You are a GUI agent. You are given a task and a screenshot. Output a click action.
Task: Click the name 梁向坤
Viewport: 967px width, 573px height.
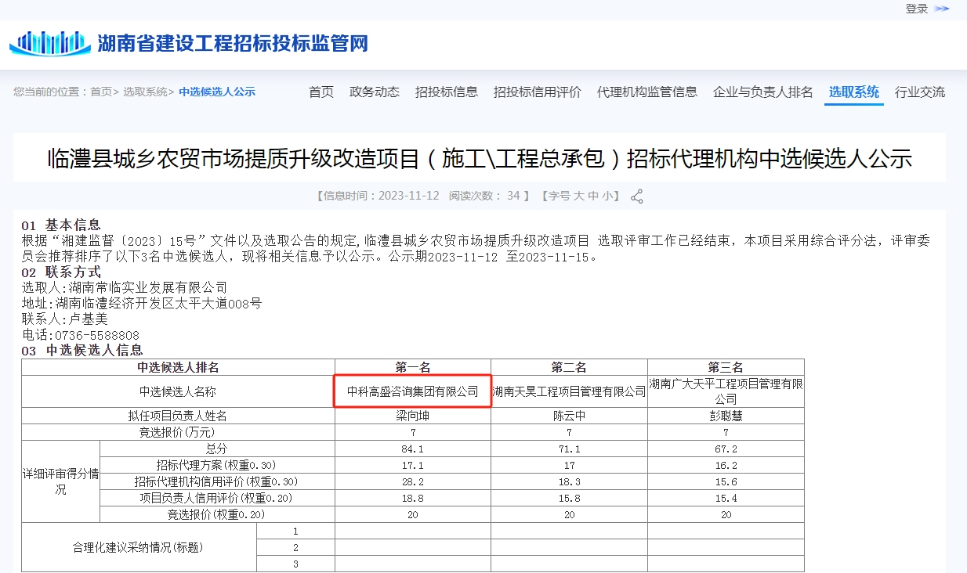[413, 416]
